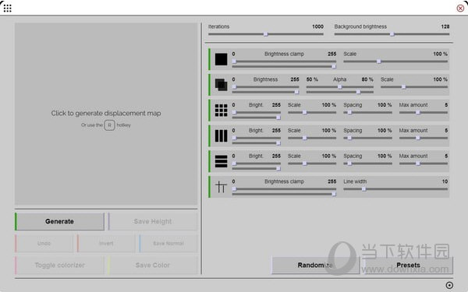Click the Randomize button
The image size is (468, 292).
click(315, 265)
